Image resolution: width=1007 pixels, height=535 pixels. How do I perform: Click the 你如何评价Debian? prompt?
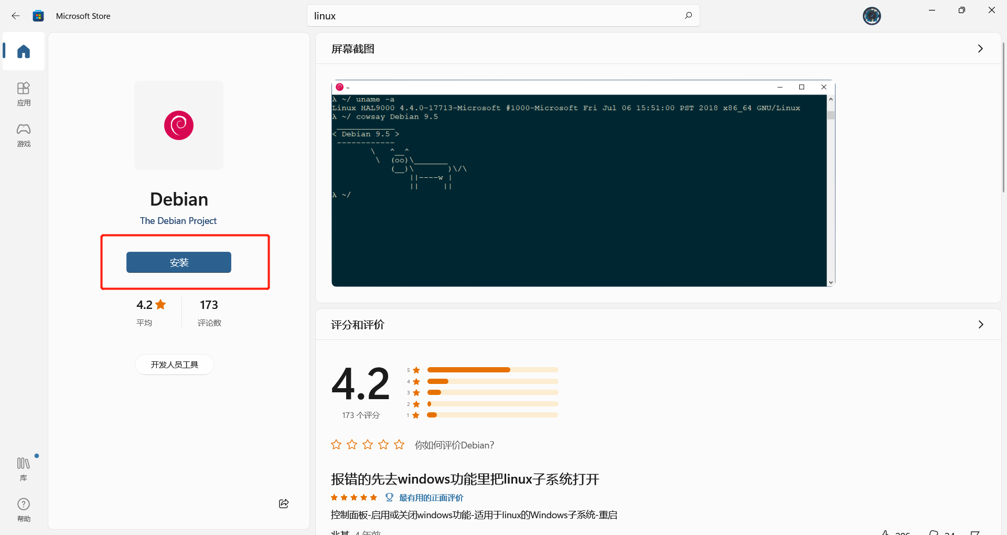(454, 445)
